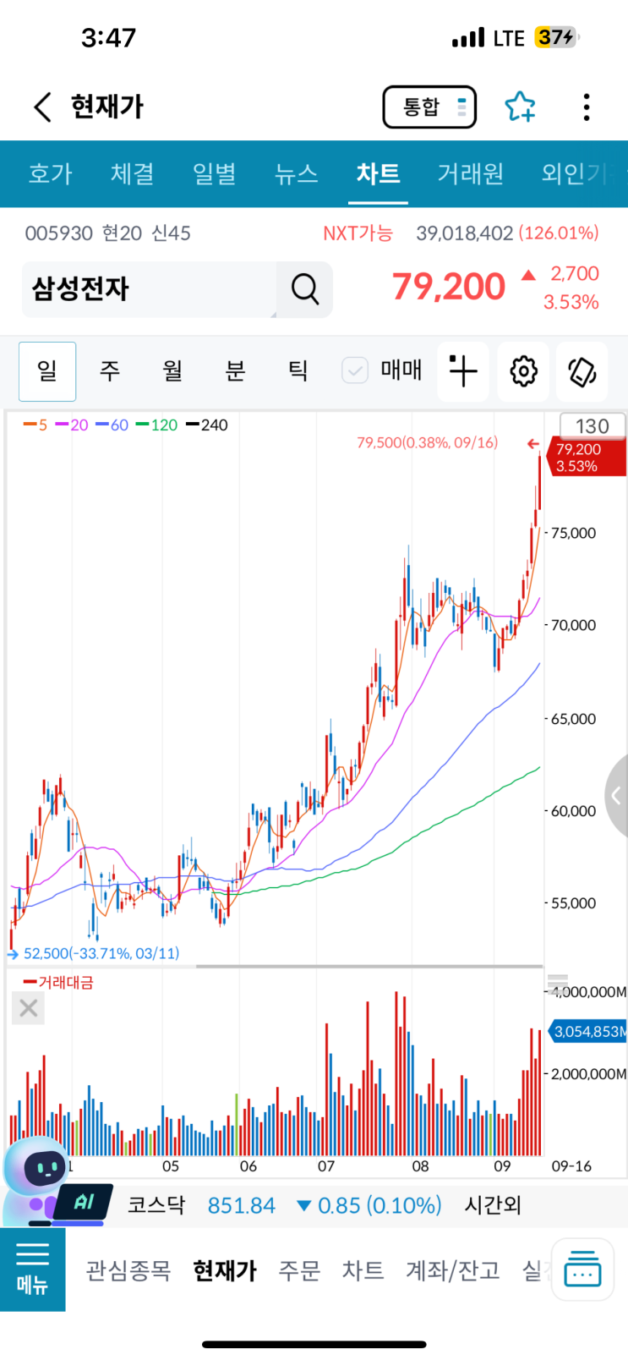Tap the 39,018,402 volume figure
The width and height of the screenshot is (628, 1360).
464,233
